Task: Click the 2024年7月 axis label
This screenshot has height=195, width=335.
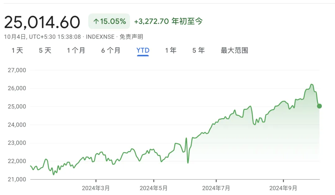Action: coord(217,188)
